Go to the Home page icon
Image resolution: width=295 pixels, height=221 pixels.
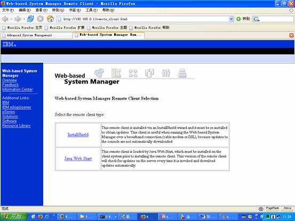point(50,19)
